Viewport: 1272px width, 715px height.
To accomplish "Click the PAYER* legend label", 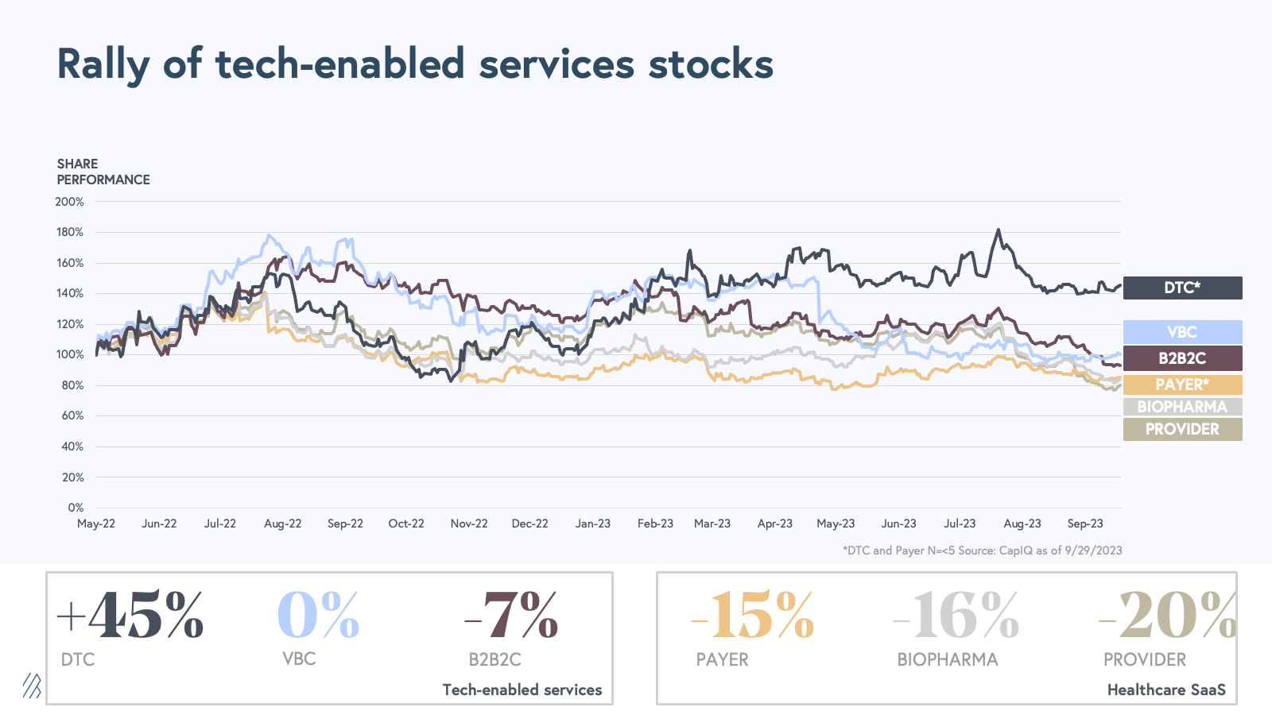I will (1182, 385).
